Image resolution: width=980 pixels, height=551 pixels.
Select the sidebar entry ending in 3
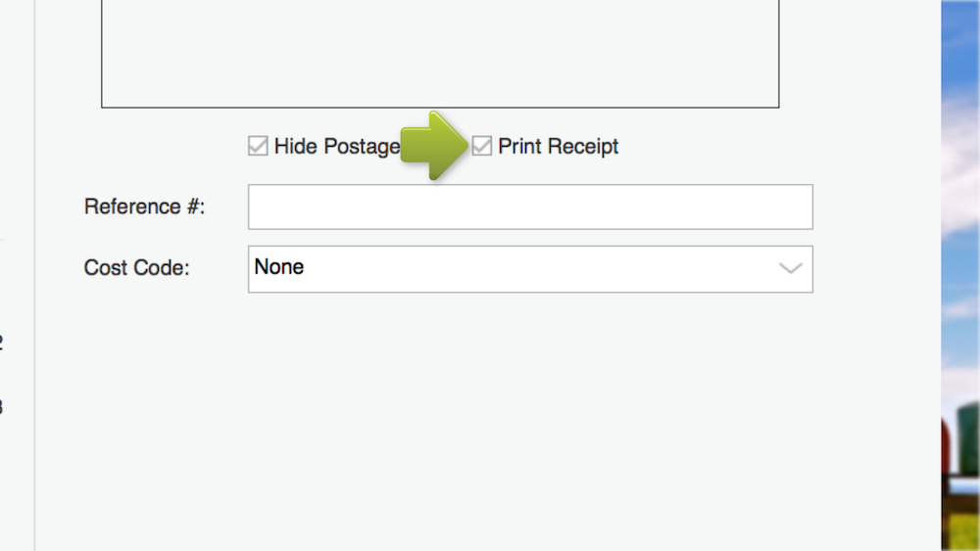pos(1,406)
